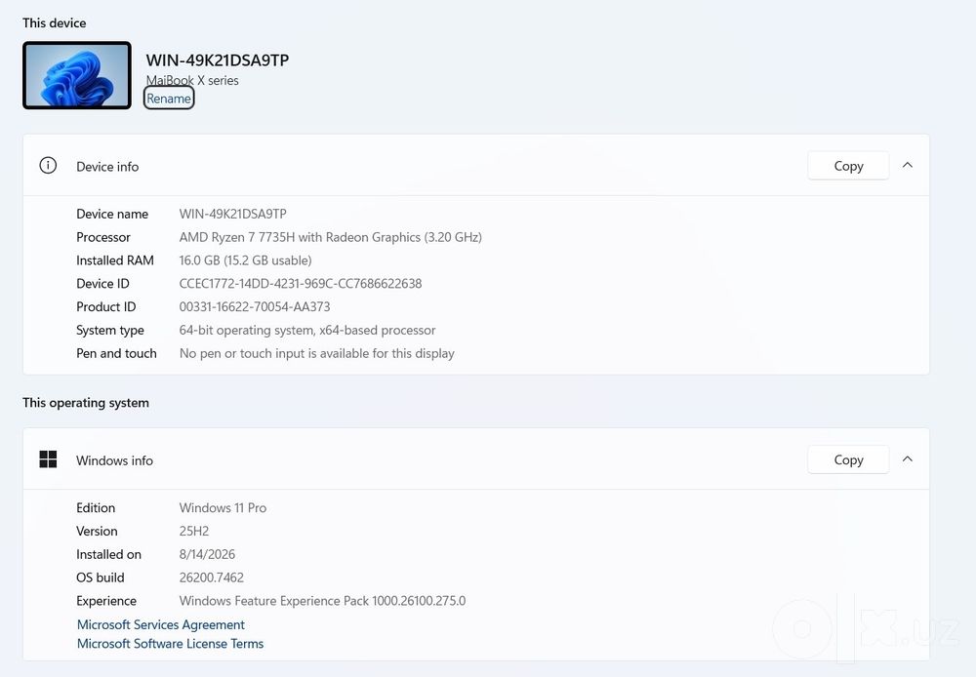Collapse the Windows info section chevron
The image size is (976, 677).
[908, 458]
